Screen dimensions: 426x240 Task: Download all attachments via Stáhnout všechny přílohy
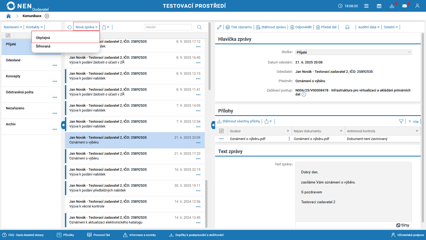tap(239, 121)
